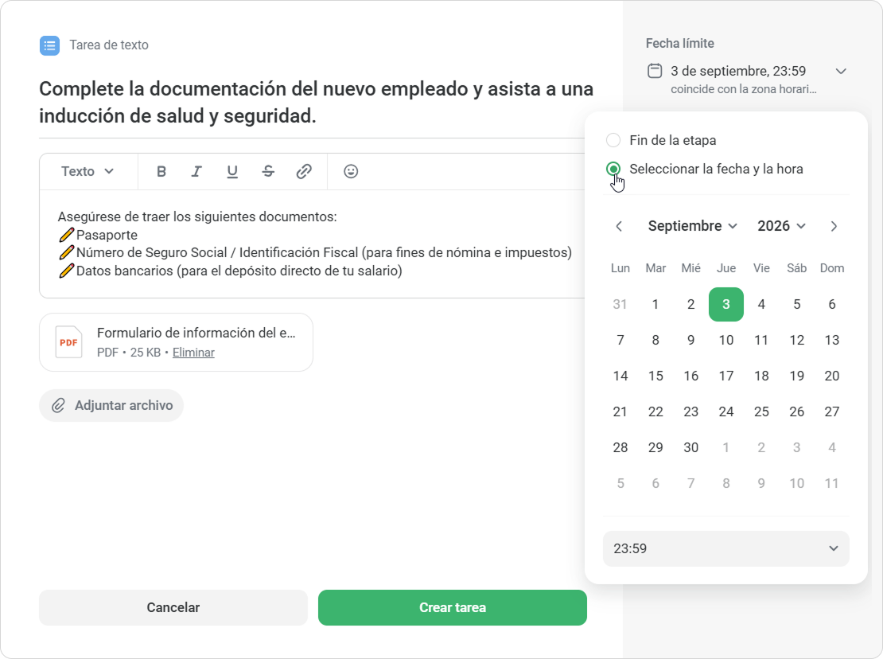Click the blue text task type icon
The width and height of the screenshot is (883, 659).
49,45
